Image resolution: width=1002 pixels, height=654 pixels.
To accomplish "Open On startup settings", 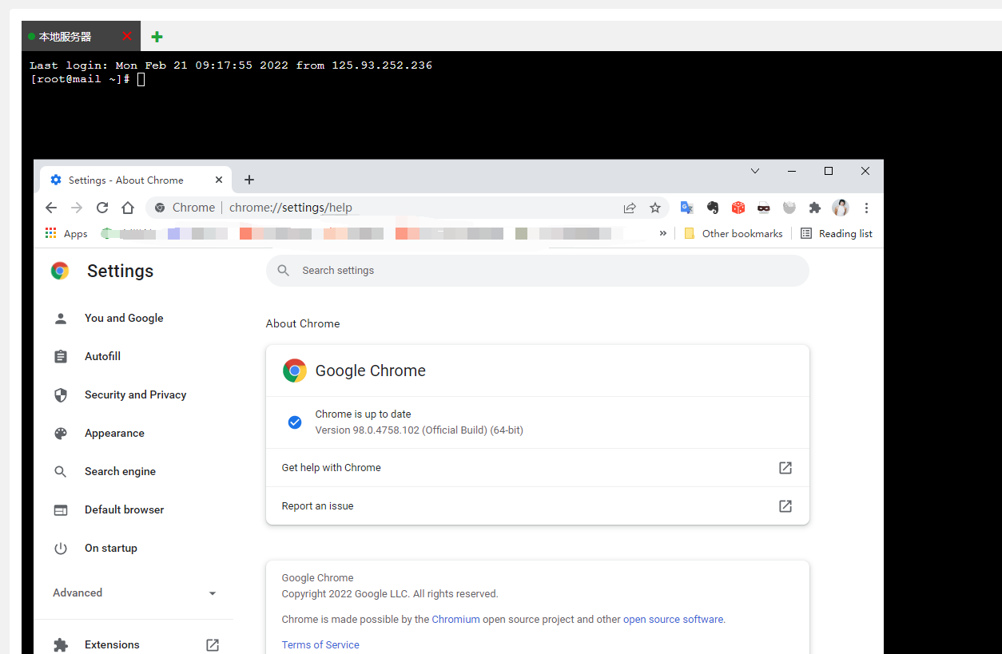I will (x=111, y=548).
